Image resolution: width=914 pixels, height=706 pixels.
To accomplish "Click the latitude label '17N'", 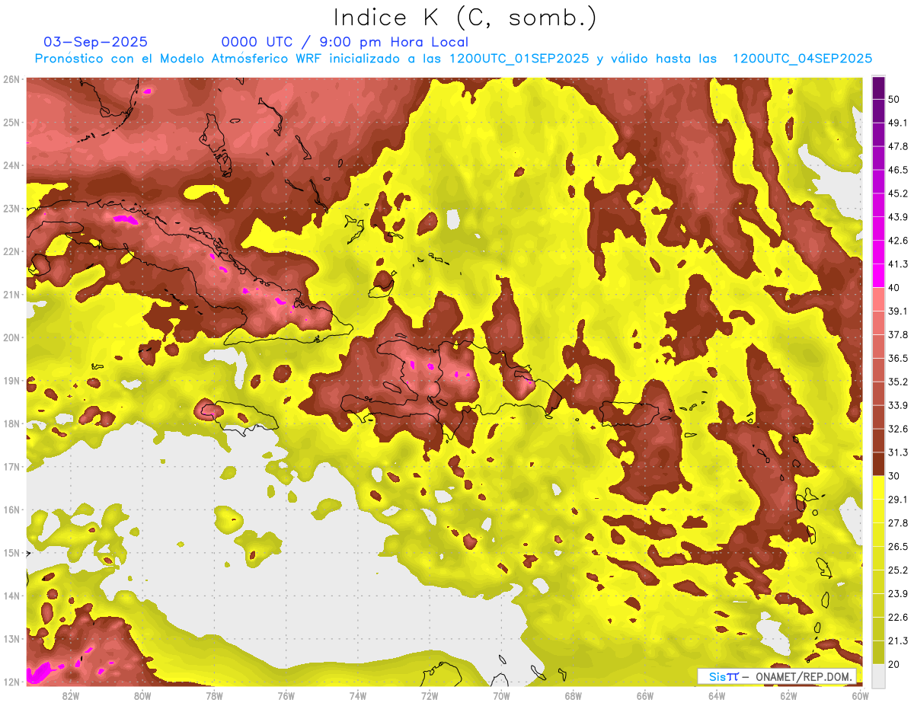I will pyautogui.click(x=11, y=467).
